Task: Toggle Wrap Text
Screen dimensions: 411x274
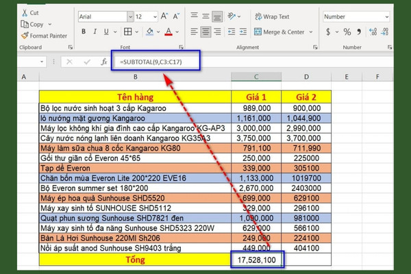Action: point(272,16)
